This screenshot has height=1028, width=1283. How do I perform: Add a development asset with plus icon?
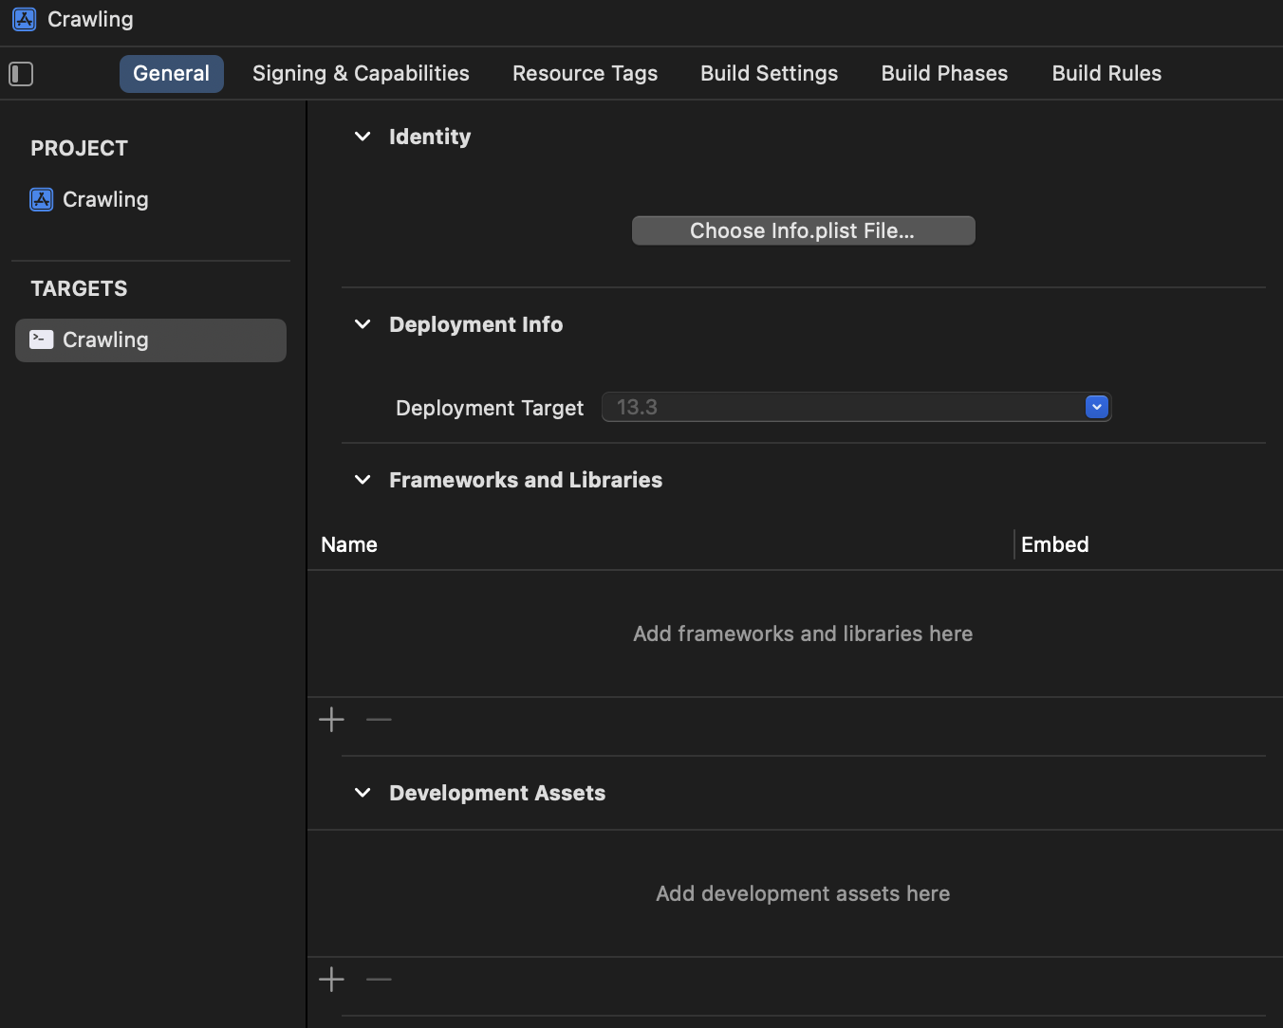[331, 980]
